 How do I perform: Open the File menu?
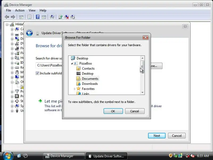[9, 10]
